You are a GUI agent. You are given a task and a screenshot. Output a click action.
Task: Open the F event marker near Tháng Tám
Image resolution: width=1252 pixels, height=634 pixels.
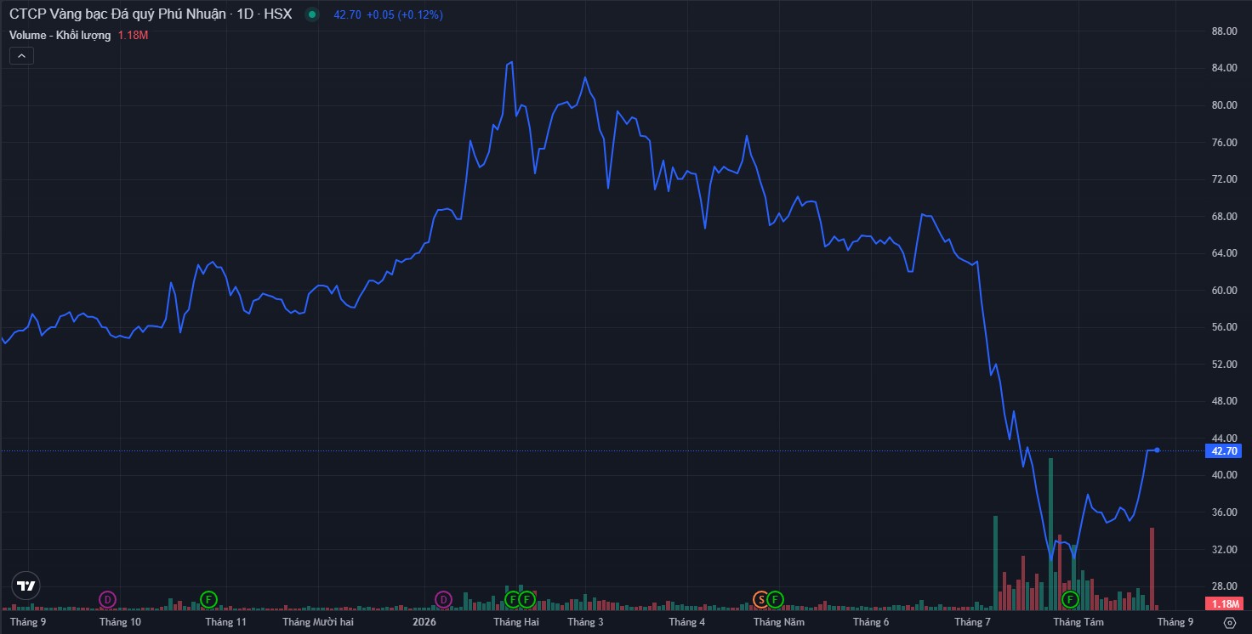(x=1071, y=599)
